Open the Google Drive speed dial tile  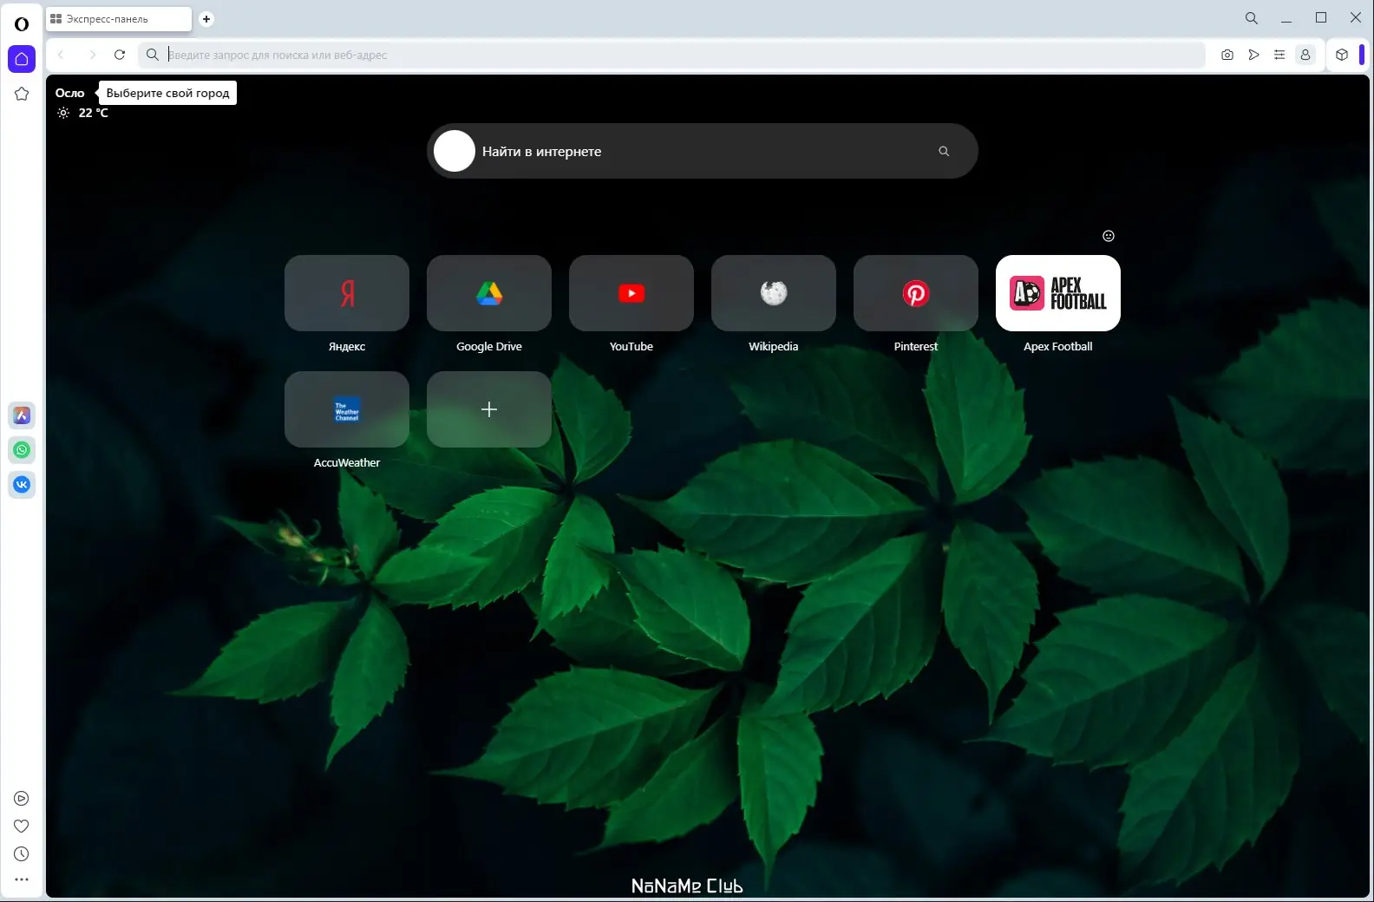tap(489, 293)
